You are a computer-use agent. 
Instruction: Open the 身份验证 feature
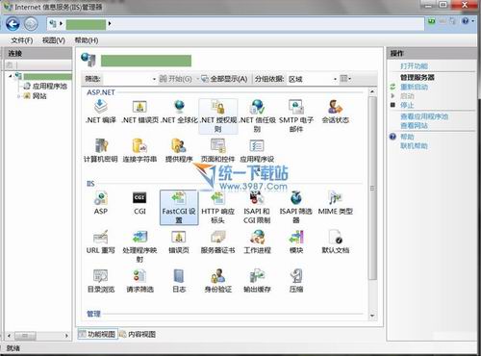click(218, 281)
